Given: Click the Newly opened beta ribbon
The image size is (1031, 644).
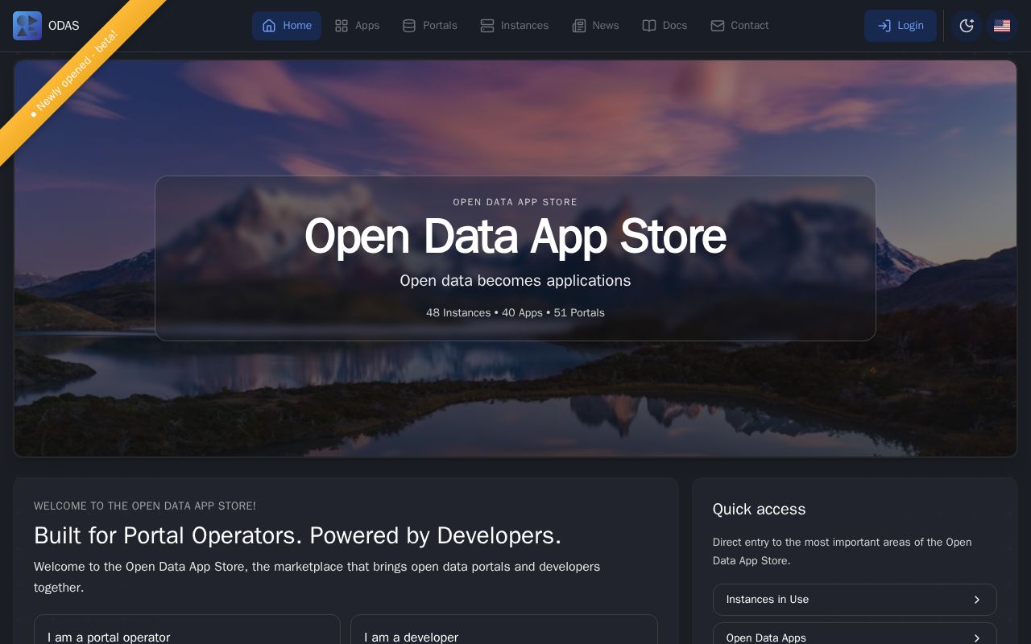Looking at the screenshot, I should (x=75, y=74).
